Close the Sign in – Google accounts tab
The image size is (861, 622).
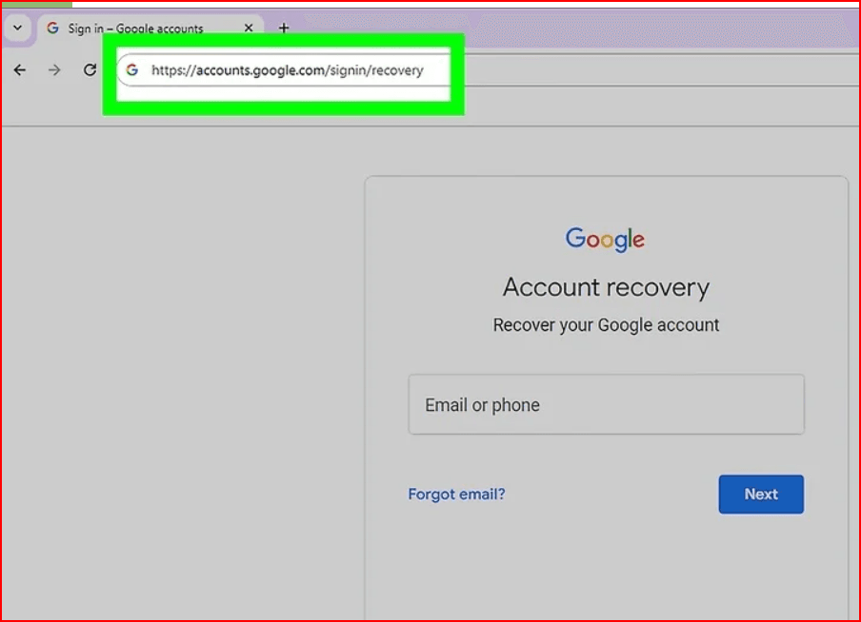pos(249,29)
